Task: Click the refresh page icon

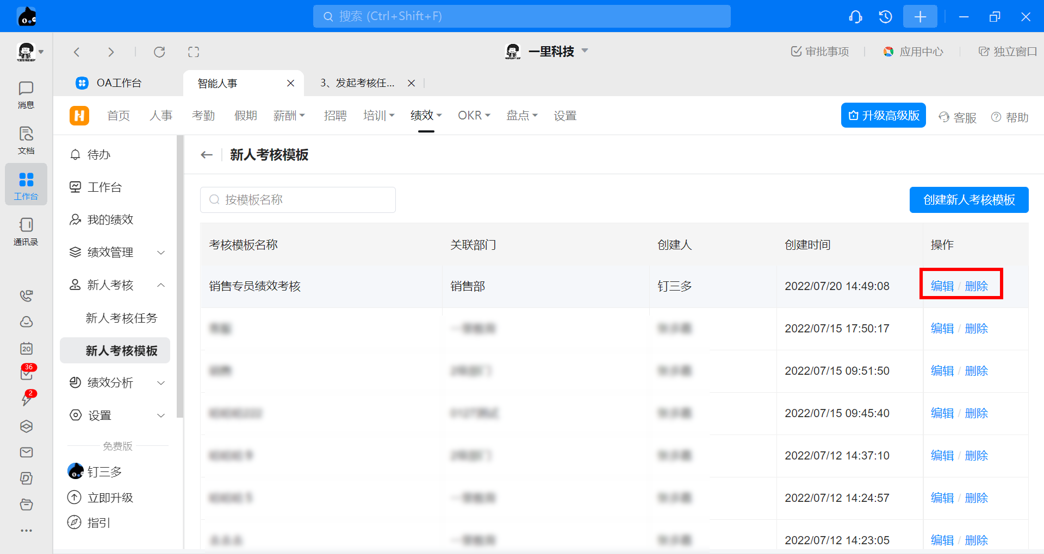Action: (x=159, y=52)
